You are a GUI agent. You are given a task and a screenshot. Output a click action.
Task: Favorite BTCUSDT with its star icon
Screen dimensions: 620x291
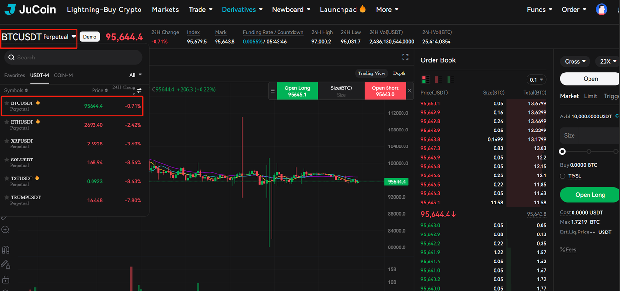[7, 103]
